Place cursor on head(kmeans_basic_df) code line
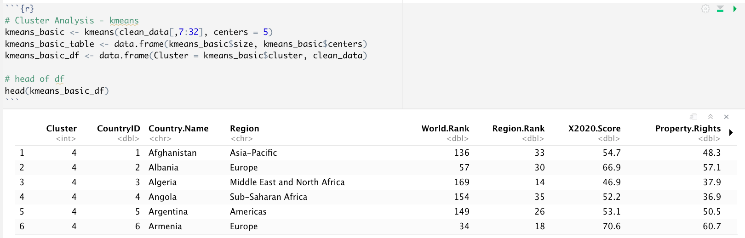Image resolution: width=745 pixels, height=238 pixels. click(57, 91)
